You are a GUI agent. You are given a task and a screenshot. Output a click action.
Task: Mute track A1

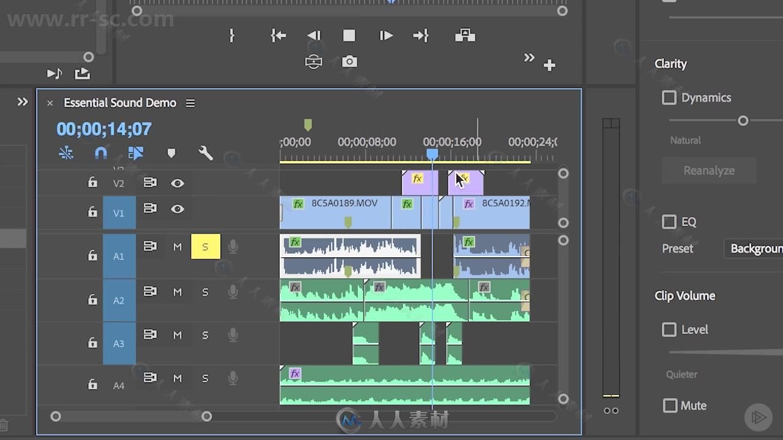click(x=177, y=247)
